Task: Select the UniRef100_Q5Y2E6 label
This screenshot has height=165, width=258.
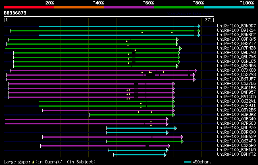Action: pyautogui.click(x=236, y=110)
